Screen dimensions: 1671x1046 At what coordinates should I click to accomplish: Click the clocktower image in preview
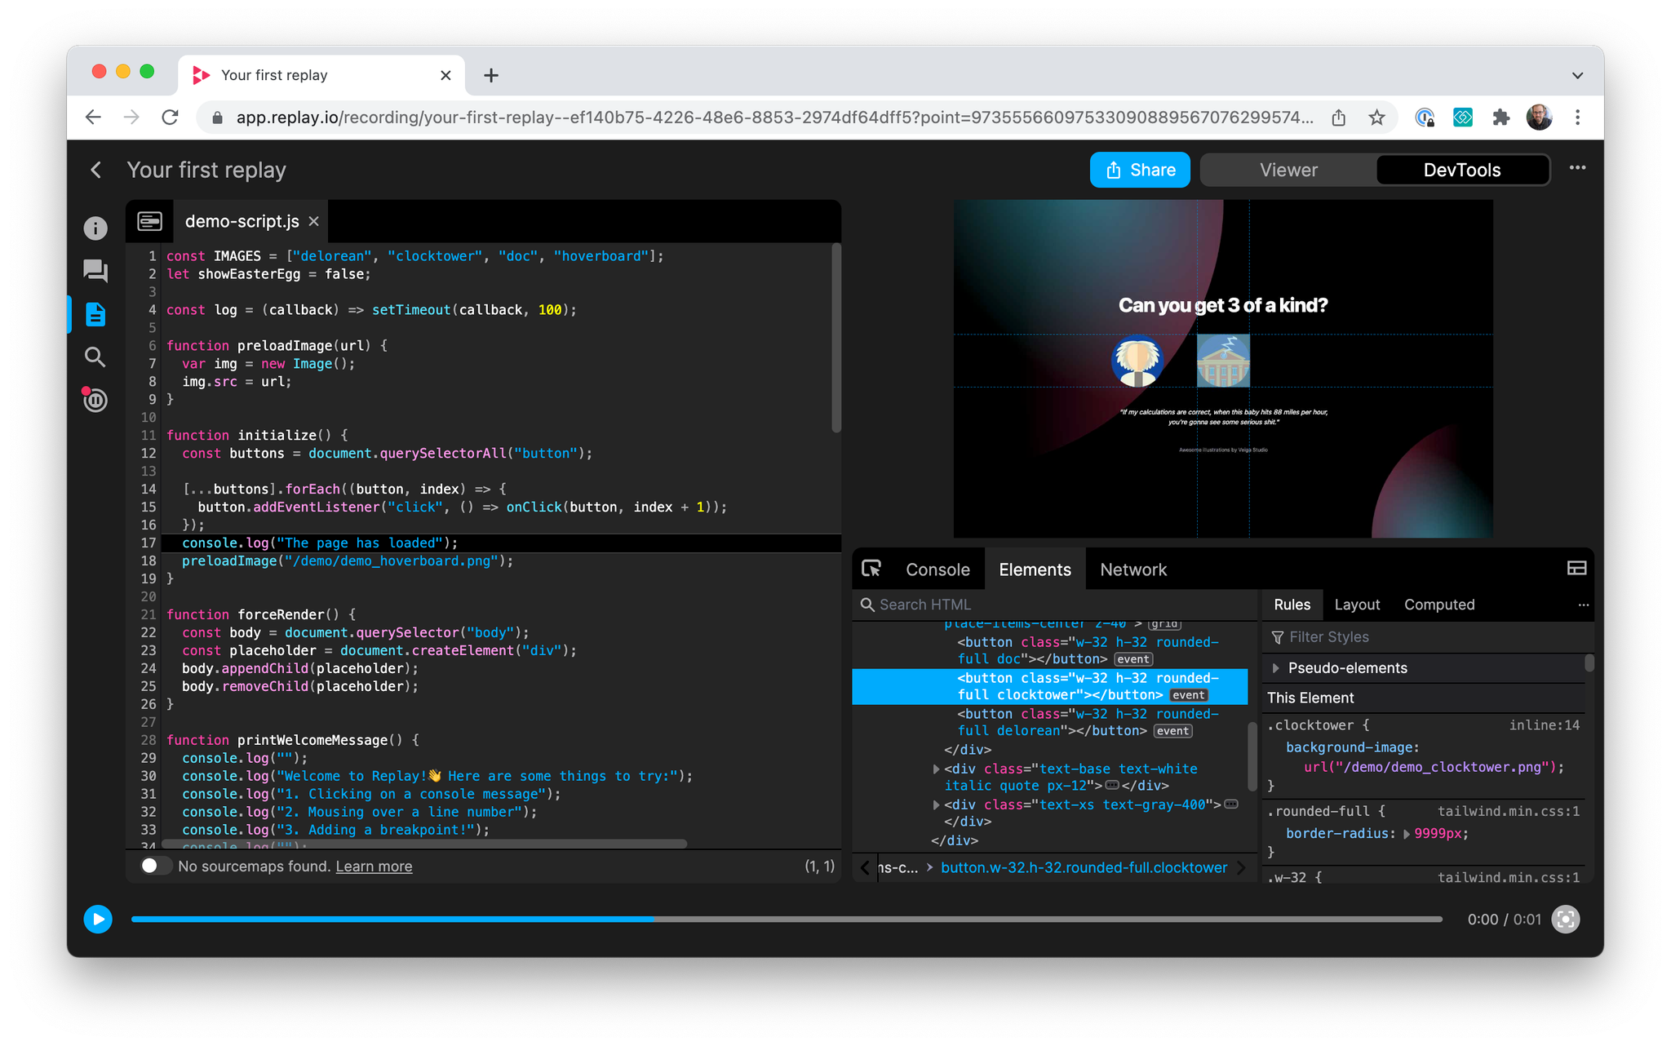tap(1222, 360)
